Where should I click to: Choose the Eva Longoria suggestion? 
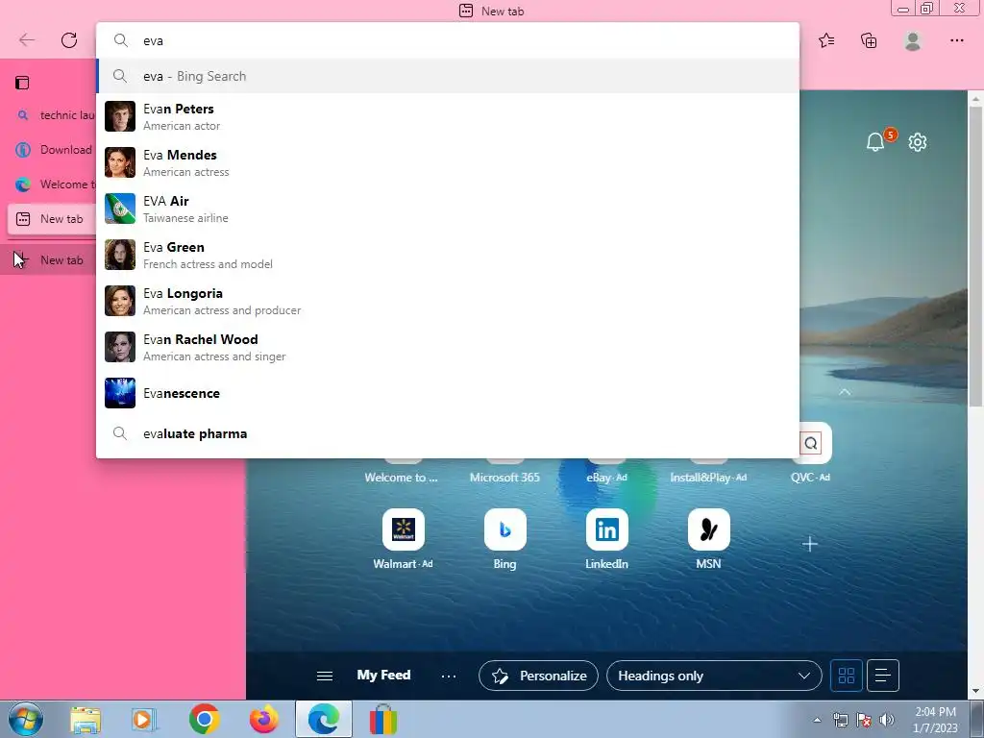pyautogui.click(x=448, y=301)
